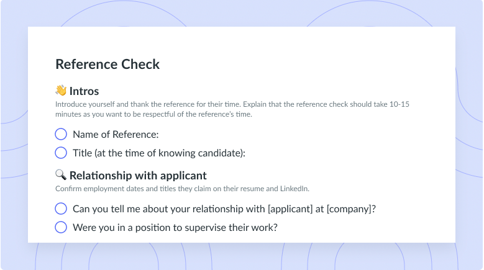This screenshot has height=270, width=484.
Task: Click the 'Reference Check' document title
Action: click(107, 65)
